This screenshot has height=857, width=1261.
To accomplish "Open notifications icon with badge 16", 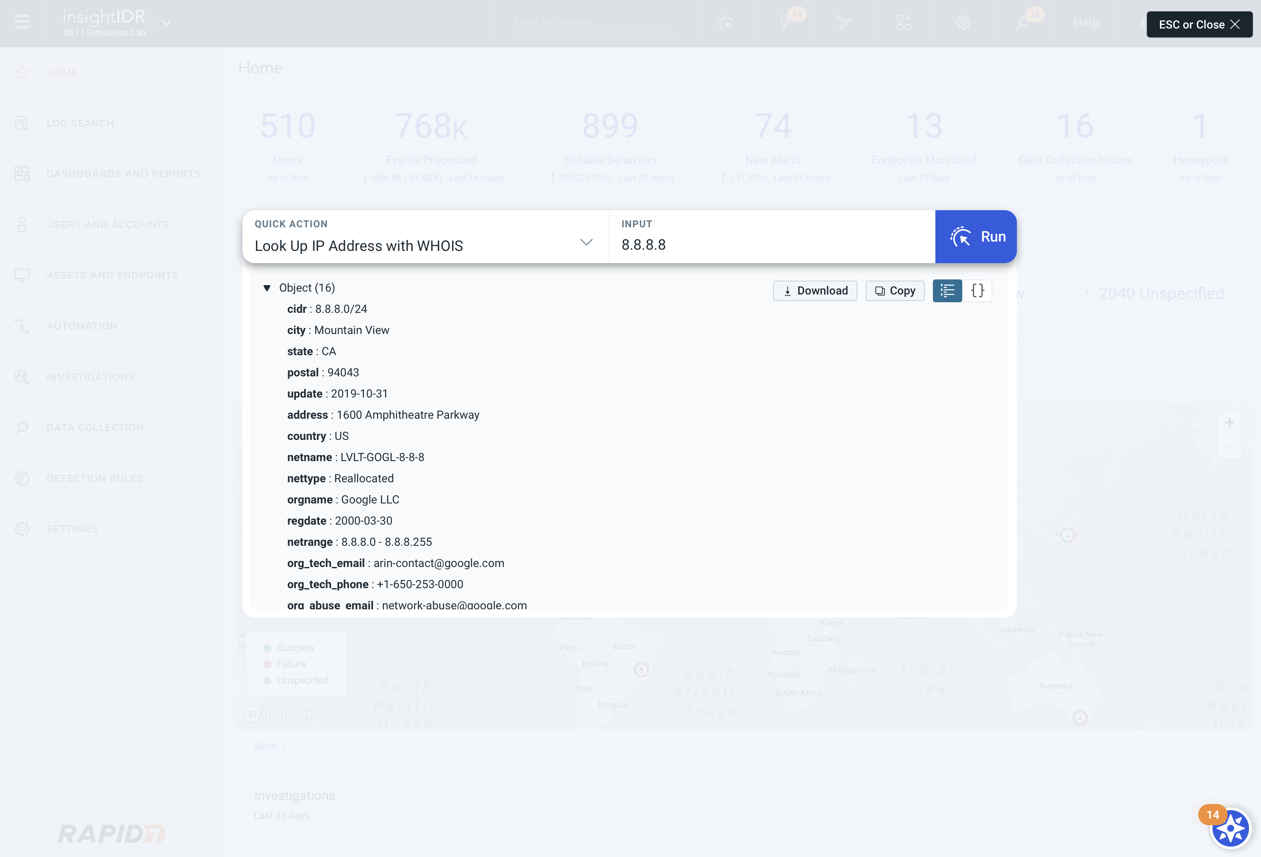I will (1023, 23).
